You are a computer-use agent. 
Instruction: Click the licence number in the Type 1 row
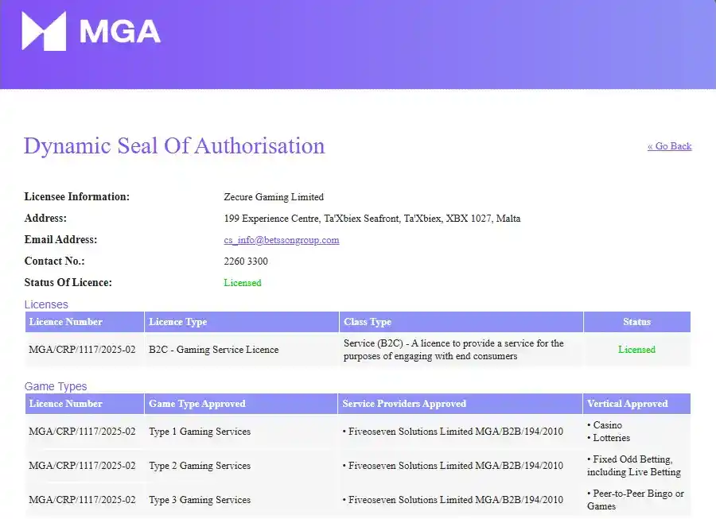point(82,432)
